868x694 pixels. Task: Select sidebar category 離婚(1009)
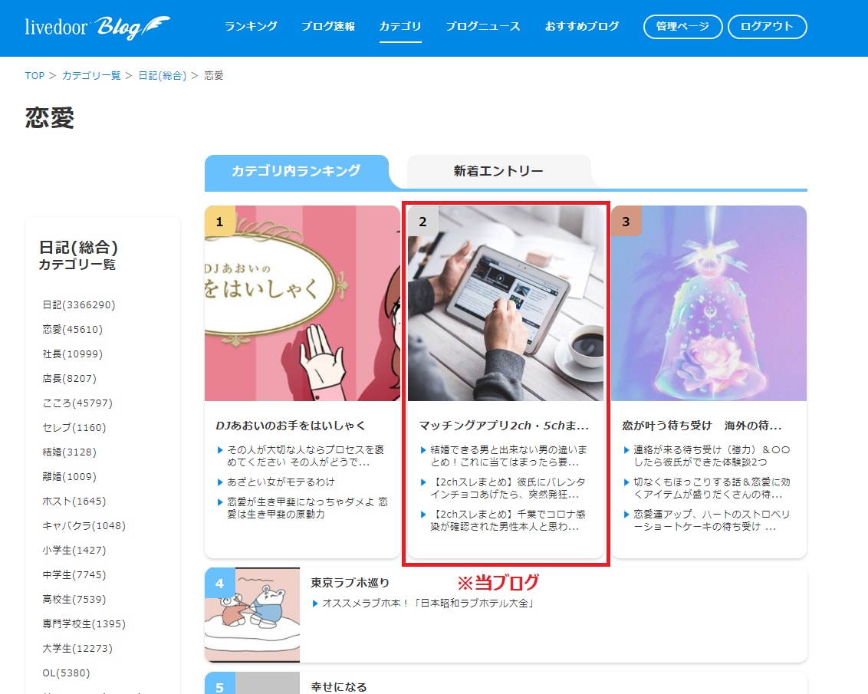tap(69, 476)
